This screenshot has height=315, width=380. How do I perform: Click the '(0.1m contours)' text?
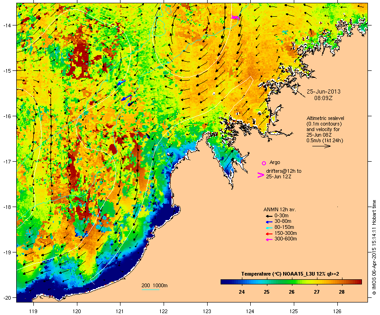coord(324,124)
